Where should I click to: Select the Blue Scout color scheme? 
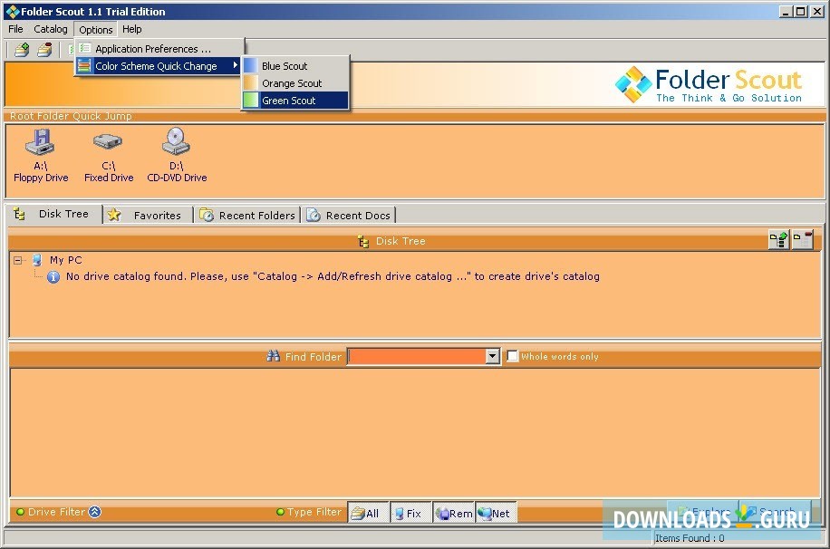point(295,66)
